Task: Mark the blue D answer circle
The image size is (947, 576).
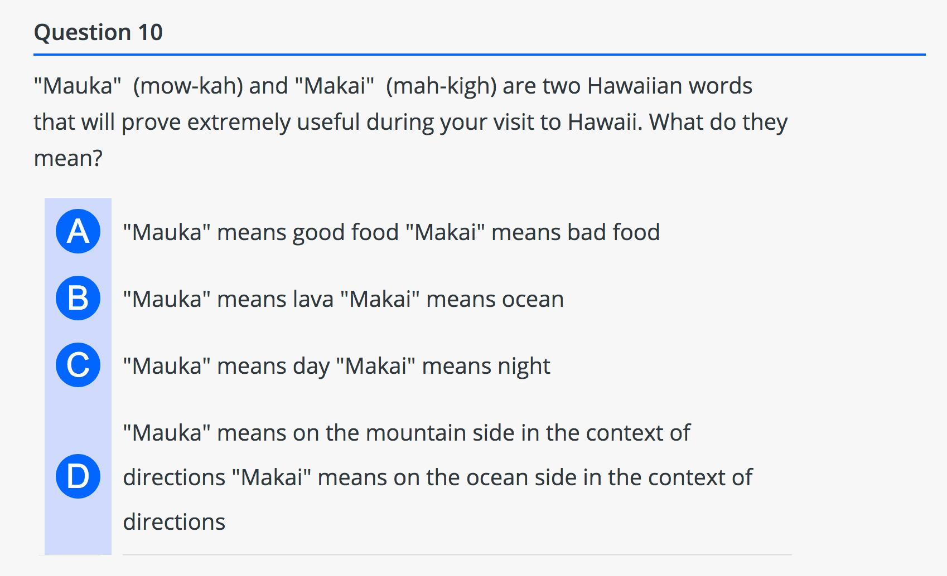Action: pyautogui.click(x=78, y=476)
